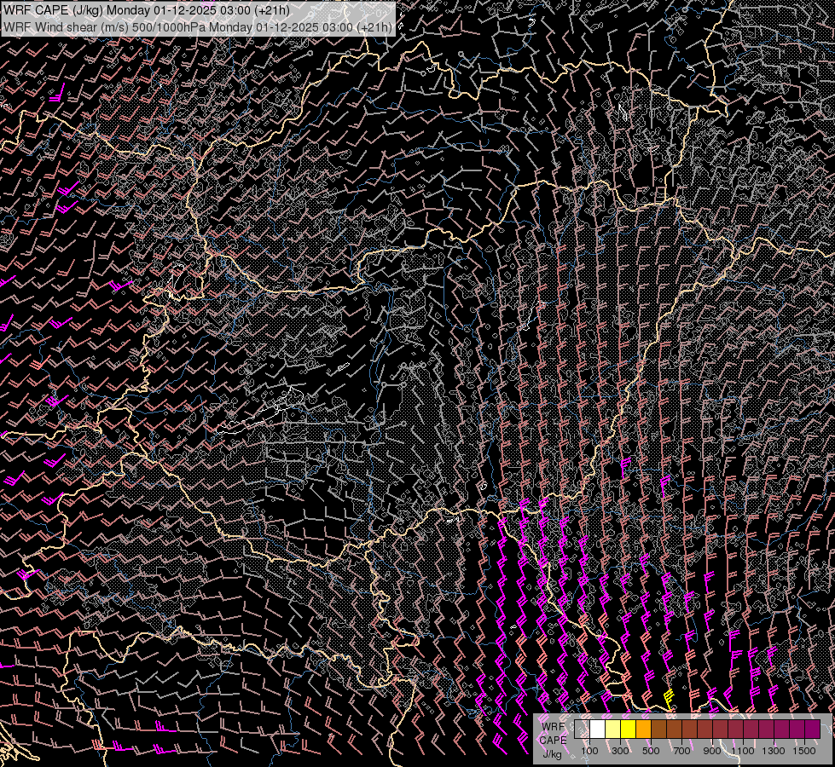Click the yellow wind barb on map

(x=669, y=696)
